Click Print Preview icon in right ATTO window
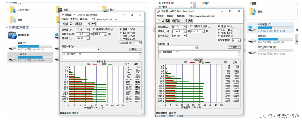The image size is (302, 120). 177,21
